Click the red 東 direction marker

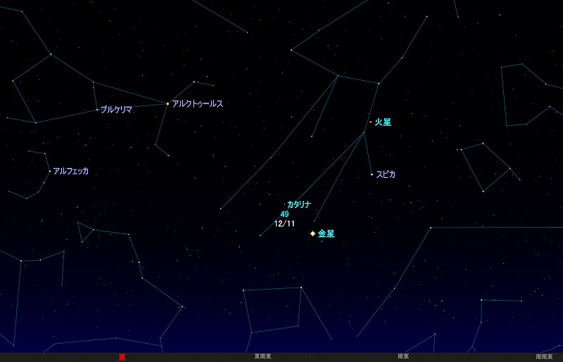tap(122, 357)
